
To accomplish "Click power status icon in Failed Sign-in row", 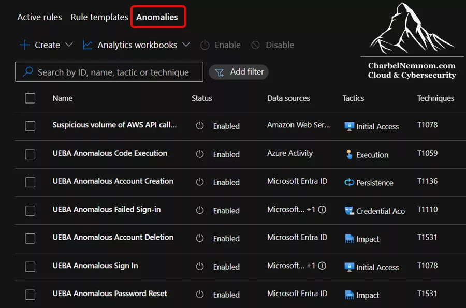I will pyautogui.click(x=200, y=210).
